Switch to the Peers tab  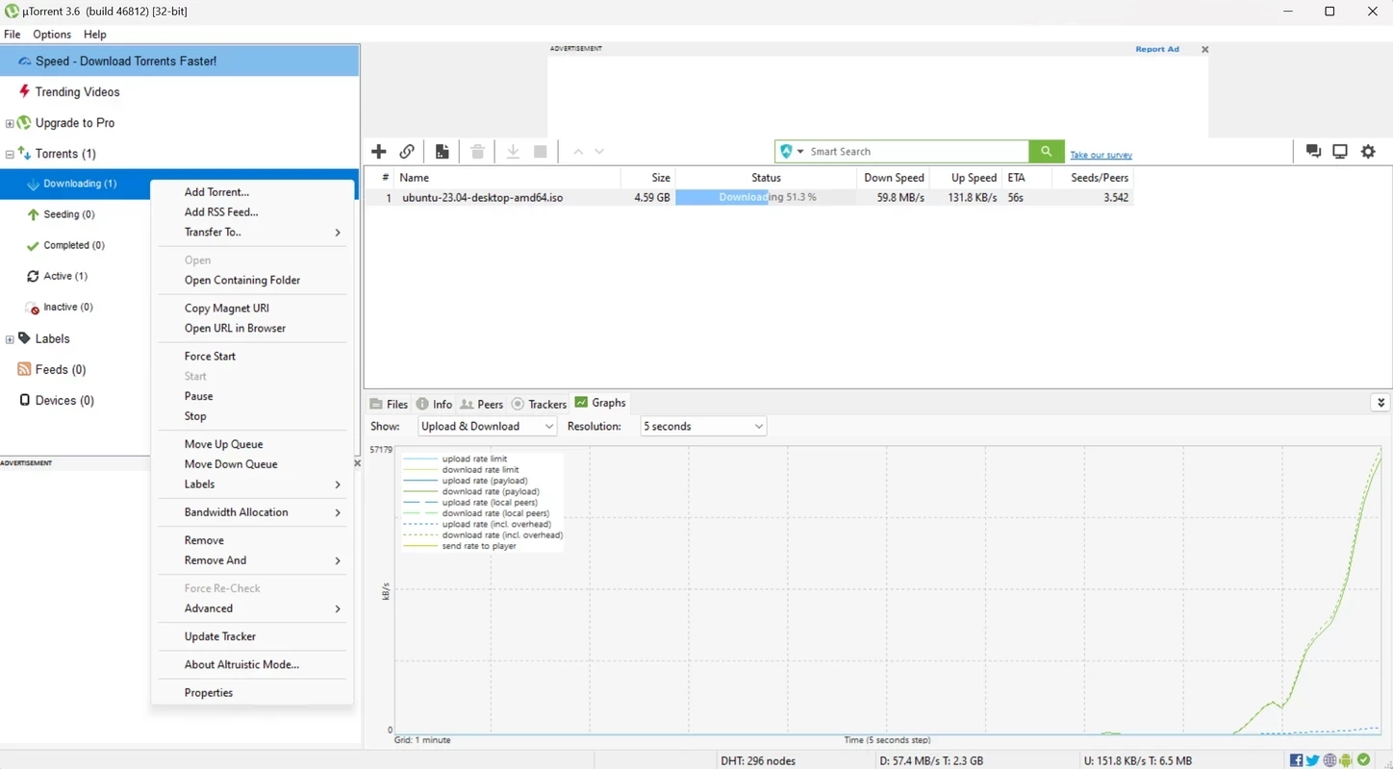click(x=482, y=404)
